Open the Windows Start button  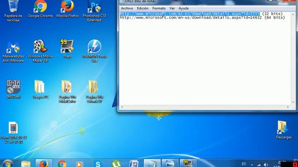pos(7,164)
